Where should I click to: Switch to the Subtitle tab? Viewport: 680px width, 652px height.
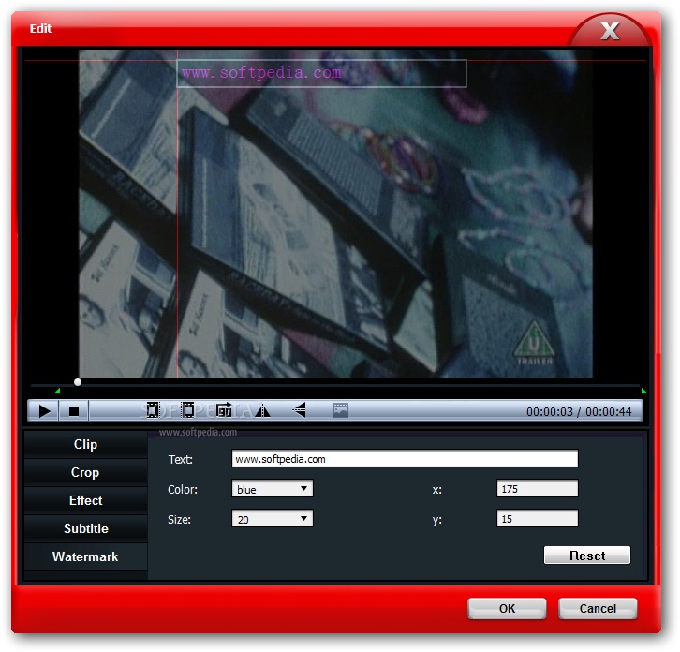(85, 528)
